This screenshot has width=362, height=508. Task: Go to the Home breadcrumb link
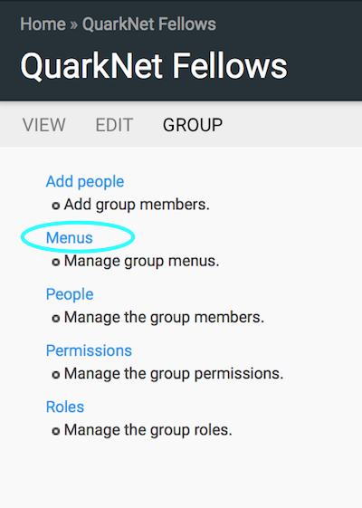43,24
